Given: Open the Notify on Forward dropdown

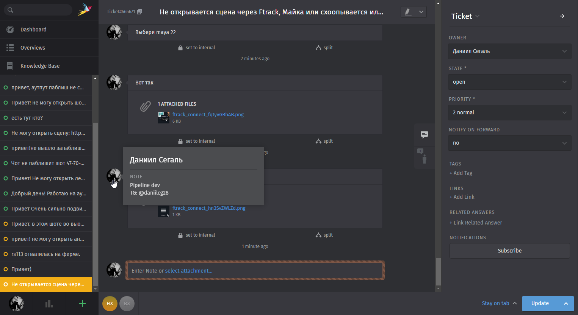Looking at the screenshot, I should (x=509, y=143).
